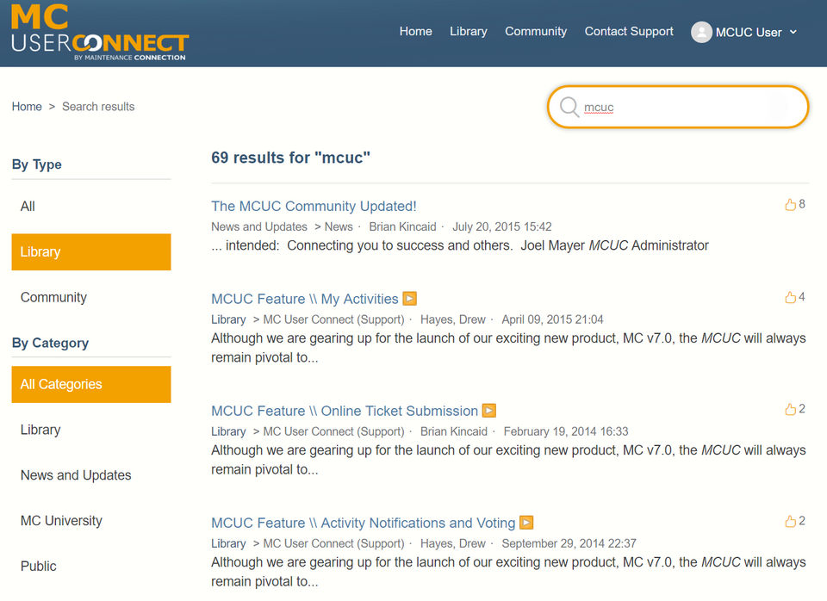Click the snippet mentioning Joel Mayer MCUC Administrator
Image resolution: width=827 pixels, height=601 pixels.
[x=459, y=245]
